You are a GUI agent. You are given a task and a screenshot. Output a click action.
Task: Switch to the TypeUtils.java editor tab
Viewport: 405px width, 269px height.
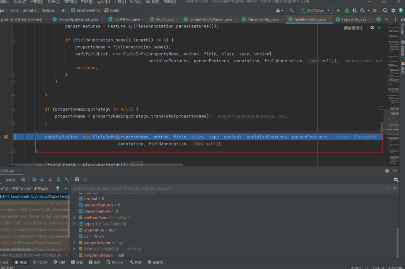tap(354, 19)
